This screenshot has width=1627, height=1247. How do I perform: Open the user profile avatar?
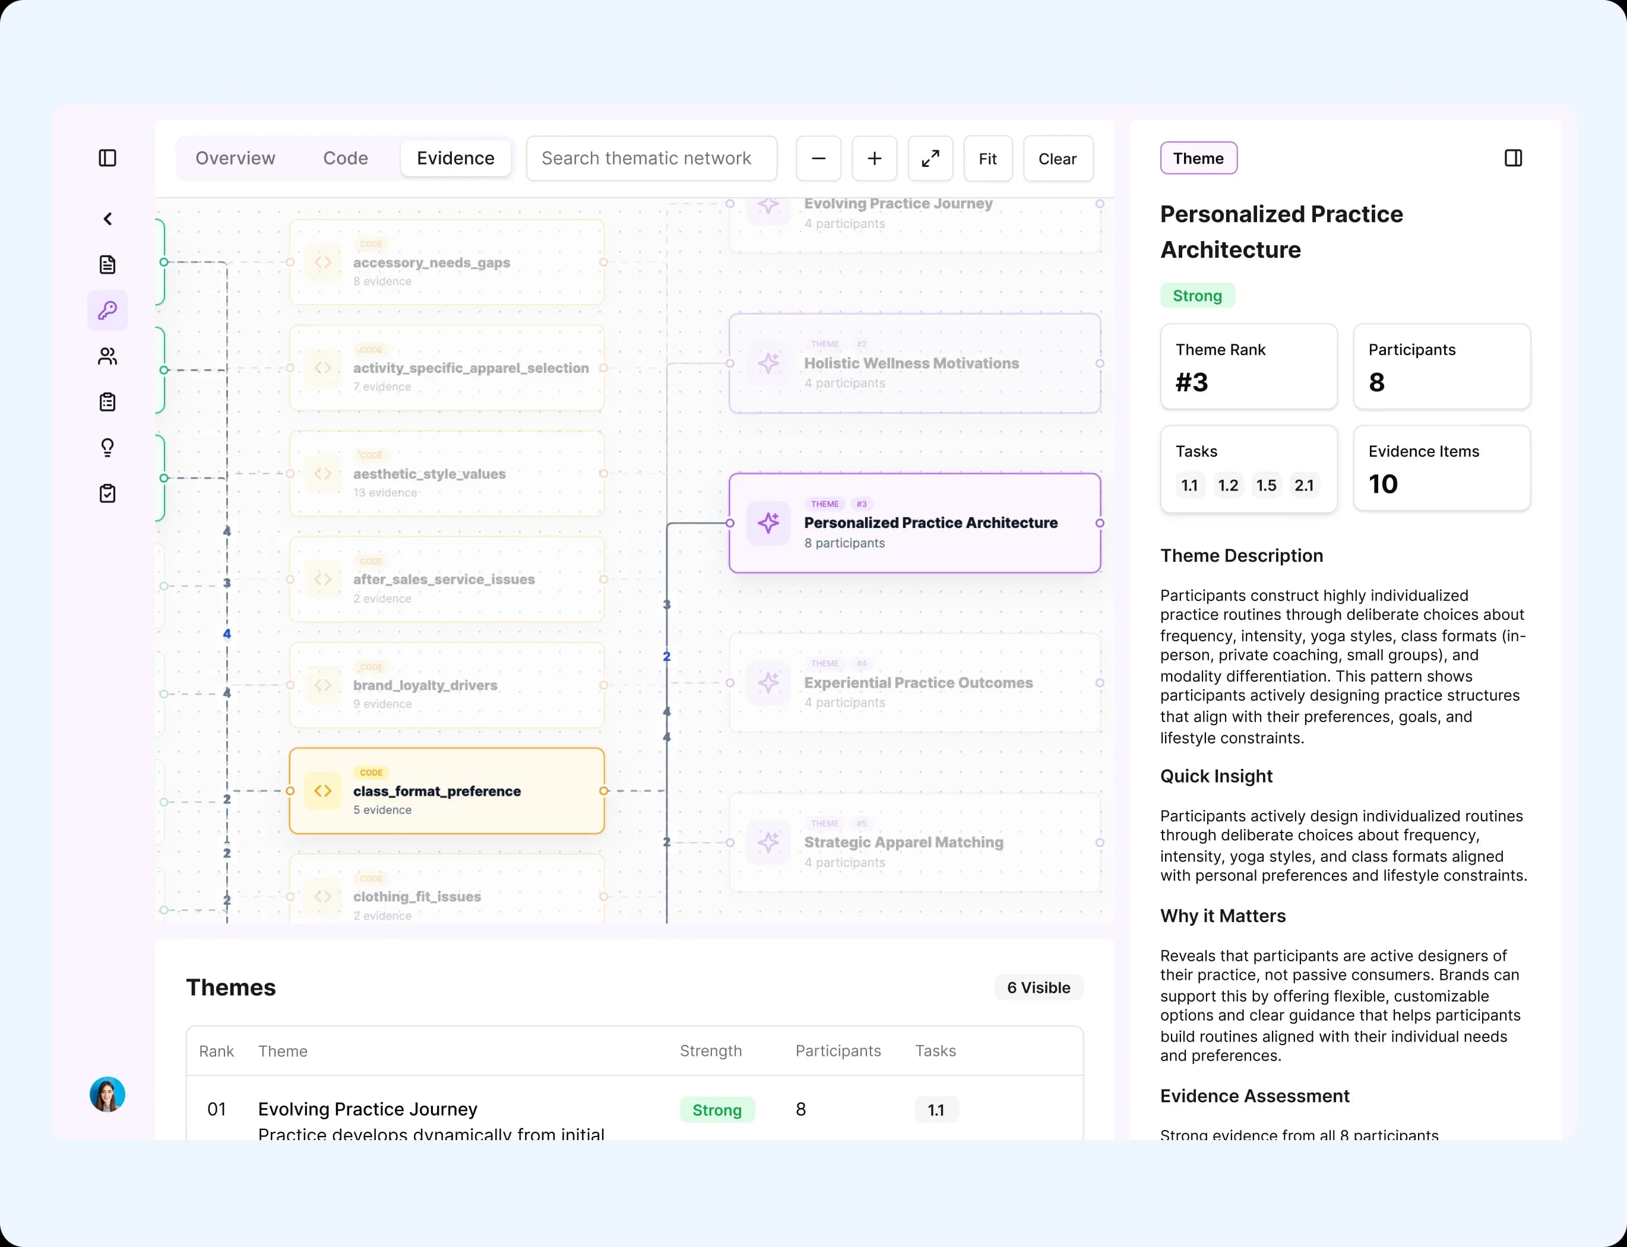107,1094
